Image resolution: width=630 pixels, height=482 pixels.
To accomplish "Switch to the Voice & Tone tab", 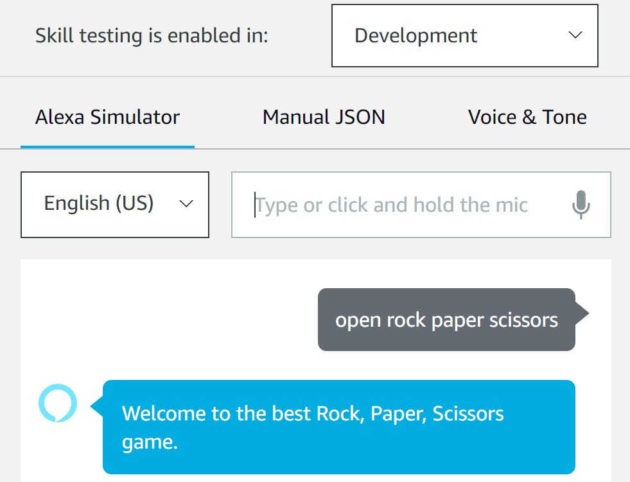I will point(527,117).
